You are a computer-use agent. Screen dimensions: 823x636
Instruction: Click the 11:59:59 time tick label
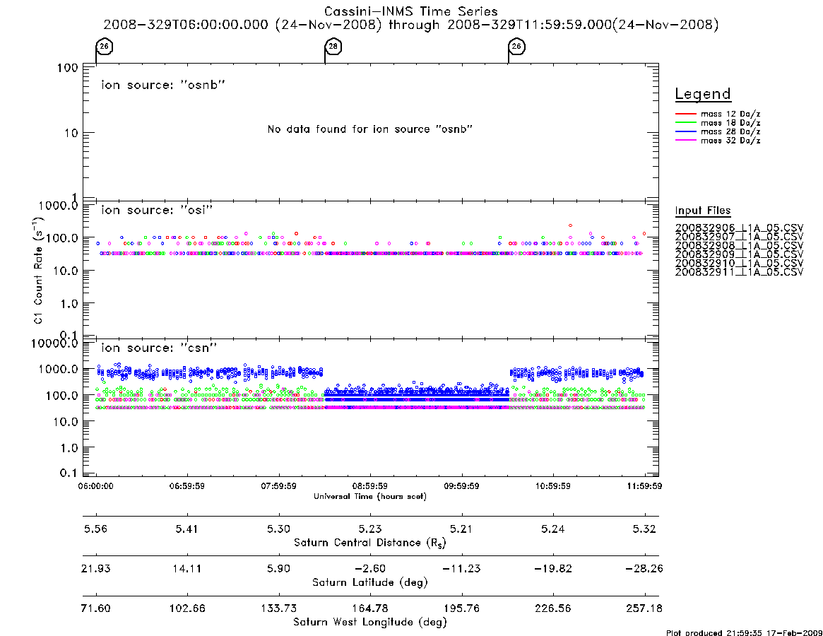[x=644, y=486]
